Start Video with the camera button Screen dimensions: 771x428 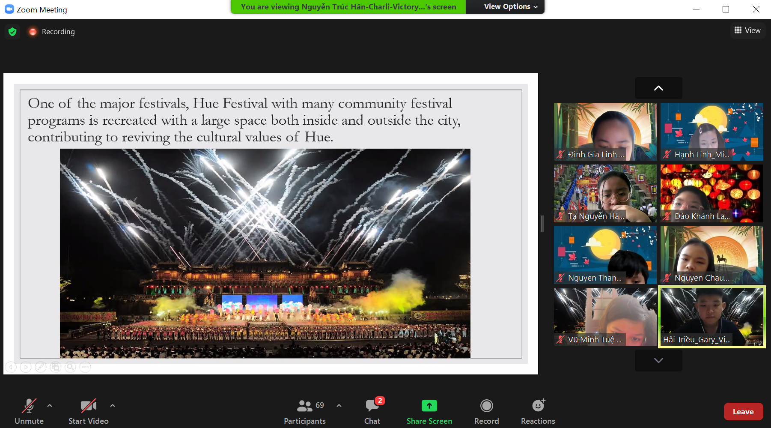tap(88, 411)
